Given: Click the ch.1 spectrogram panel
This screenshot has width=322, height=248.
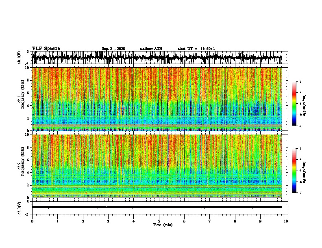Looking at the screenshot, I should click(x=157, y=99).
